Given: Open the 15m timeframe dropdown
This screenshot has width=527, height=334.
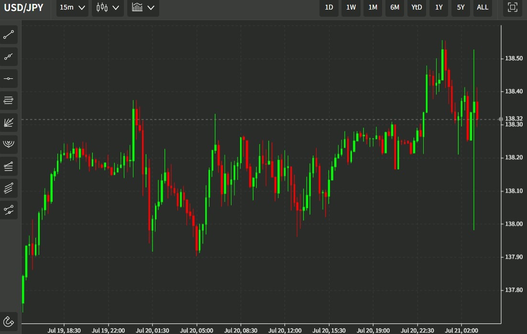Looking at the screenshot, I should point(72,8).
